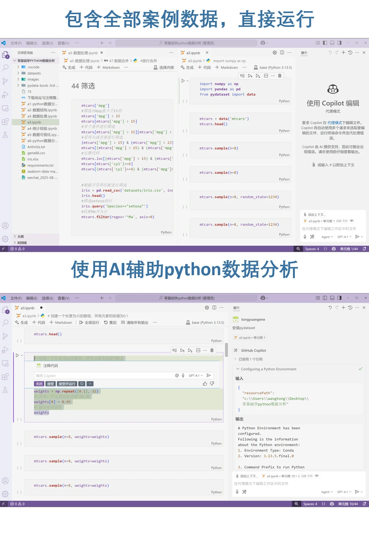Open Testing flask icon in top window
This screenshot has height=537, width=369.
pos(5,135)
